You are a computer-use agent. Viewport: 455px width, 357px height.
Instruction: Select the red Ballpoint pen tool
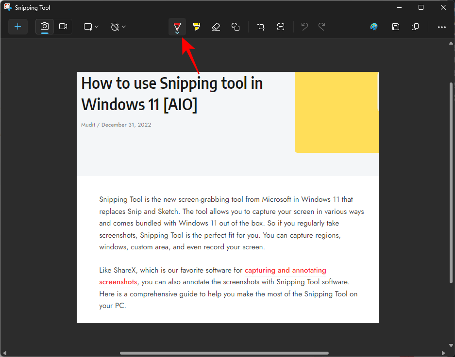point(177,26)
